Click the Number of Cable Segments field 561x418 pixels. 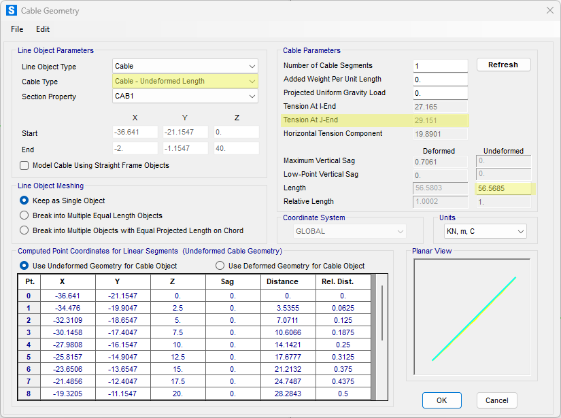(x=440, y=66)
